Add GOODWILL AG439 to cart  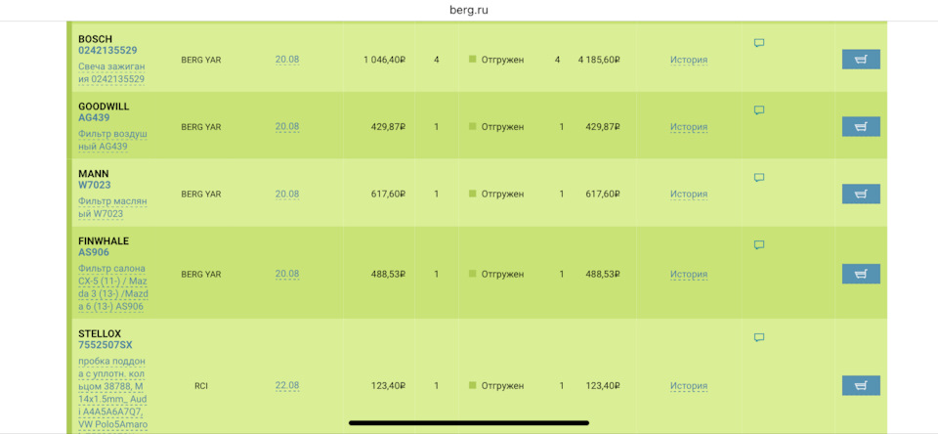pos(861,126)
